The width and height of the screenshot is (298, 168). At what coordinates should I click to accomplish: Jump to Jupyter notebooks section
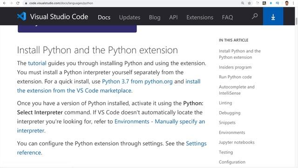click(237, 142)
